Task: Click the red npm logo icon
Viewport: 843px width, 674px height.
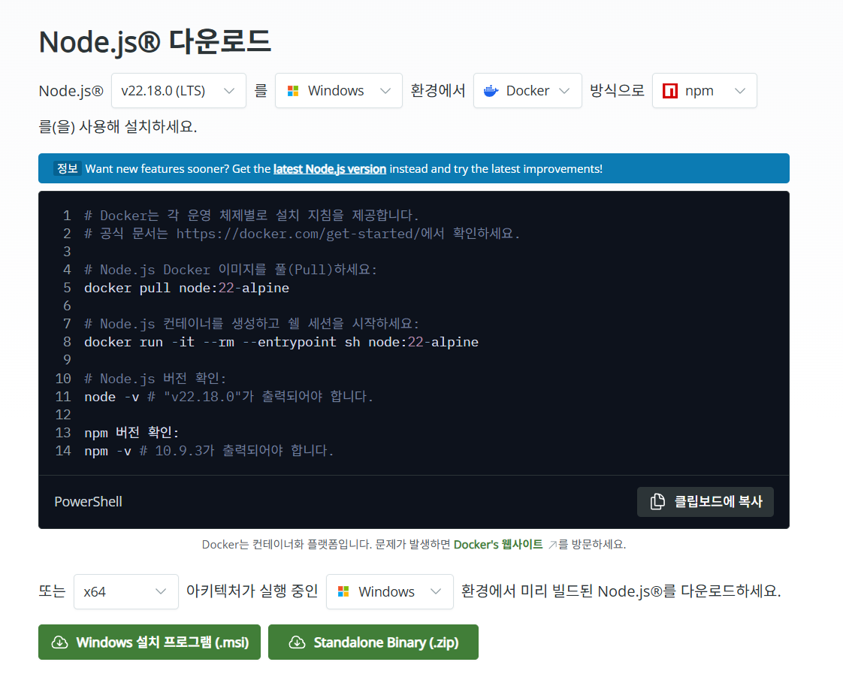Action: 670,91
